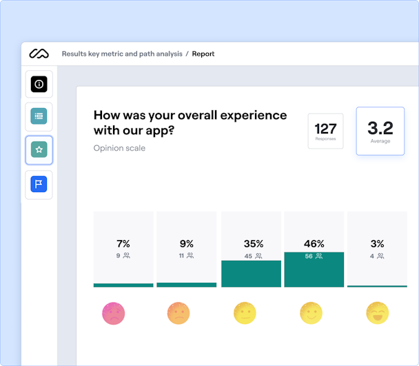Click the neutral yellow emoji face
419x366 pixels.
pyautogui.click(x=245, y=314)
